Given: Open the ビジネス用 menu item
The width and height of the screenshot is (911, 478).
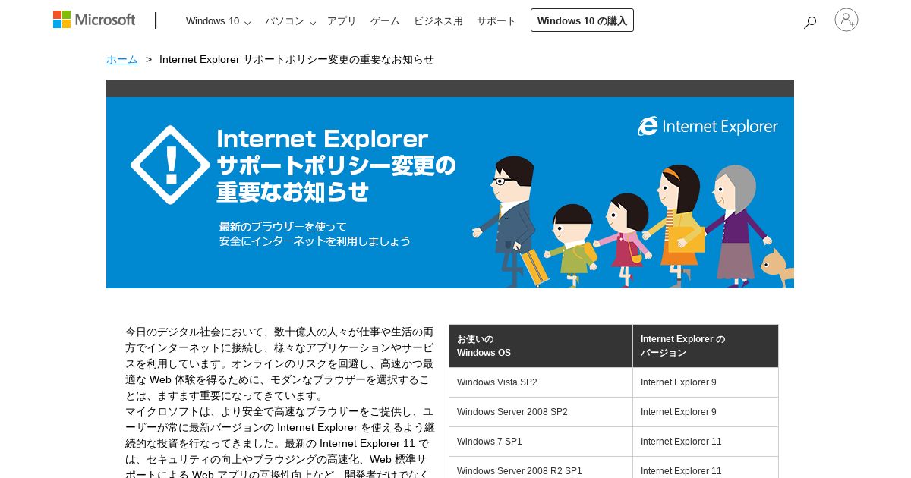Looking at the screenshot, I should [438, 21].
